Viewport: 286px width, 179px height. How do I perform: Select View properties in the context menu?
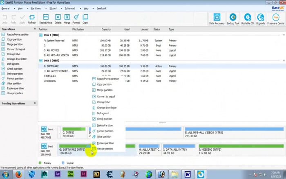(105, 149)
